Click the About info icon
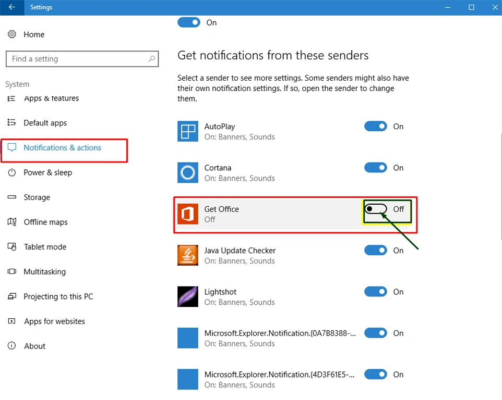The height and width of the screenshot is (400, 502). (x=11, y=346)
